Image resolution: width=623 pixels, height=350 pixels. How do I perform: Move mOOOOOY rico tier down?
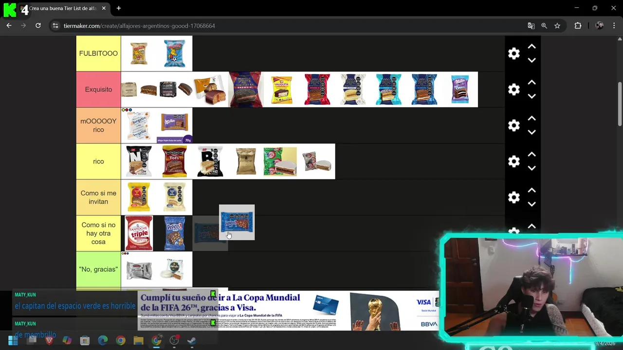click(x=532, y=132)
